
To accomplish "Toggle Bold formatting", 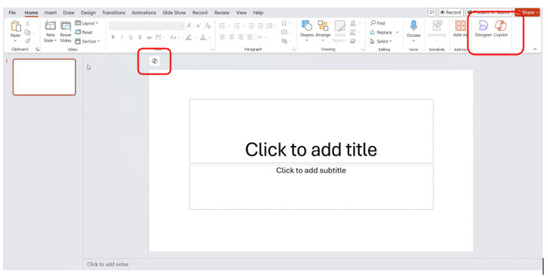I will (x=113, y=37).
